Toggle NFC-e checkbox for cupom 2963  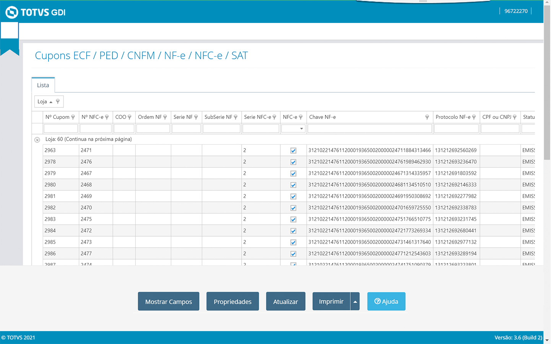293,151
